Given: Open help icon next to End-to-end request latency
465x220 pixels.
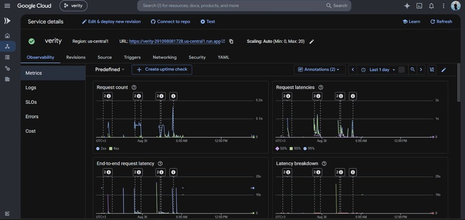Looking at the screenshot, I should tap(160, 164).
